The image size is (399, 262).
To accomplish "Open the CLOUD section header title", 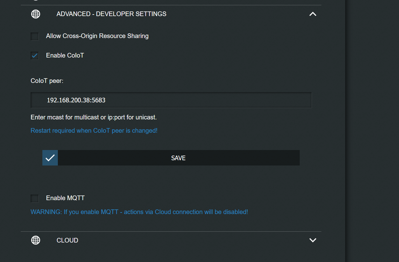I will coord(67,240).
